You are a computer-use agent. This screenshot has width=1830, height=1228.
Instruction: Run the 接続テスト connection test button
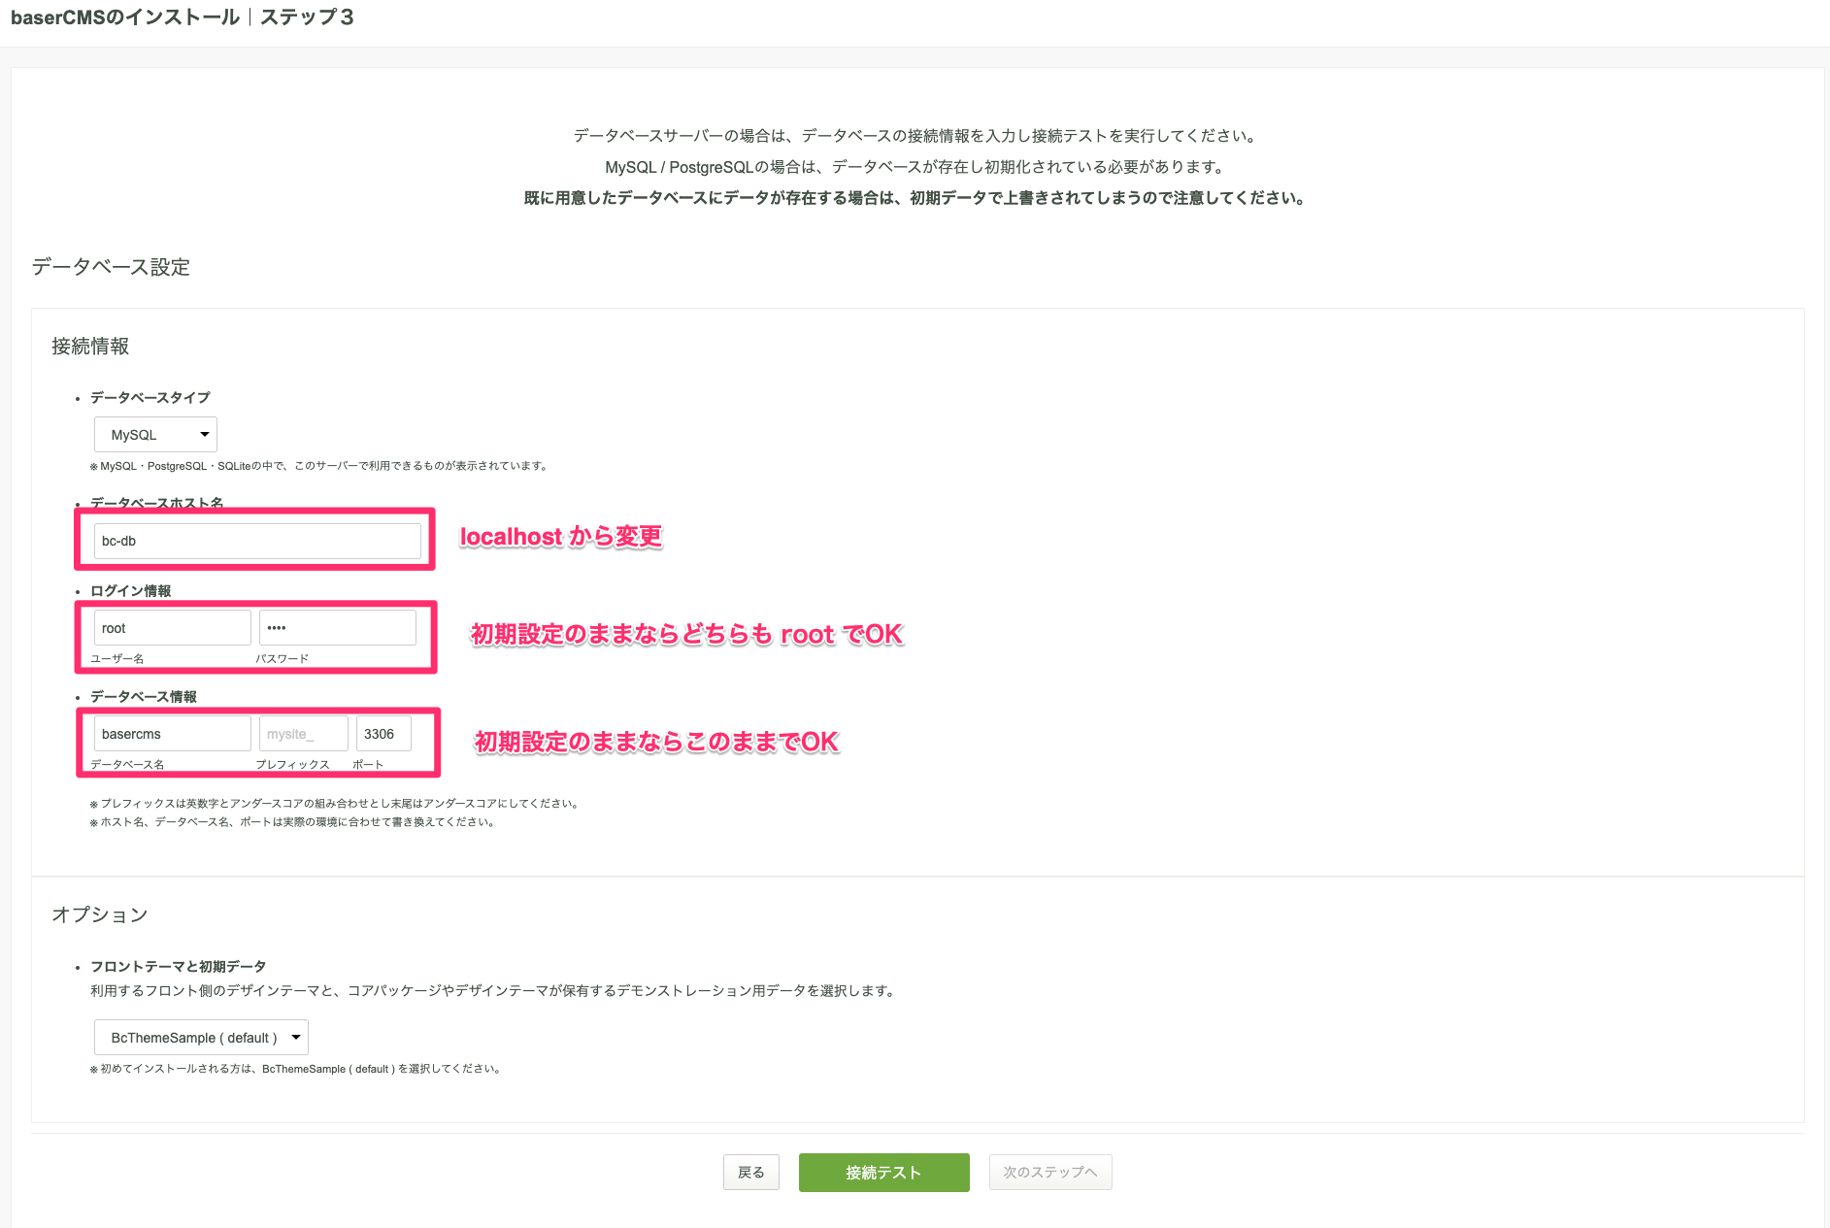(884, 1173)
